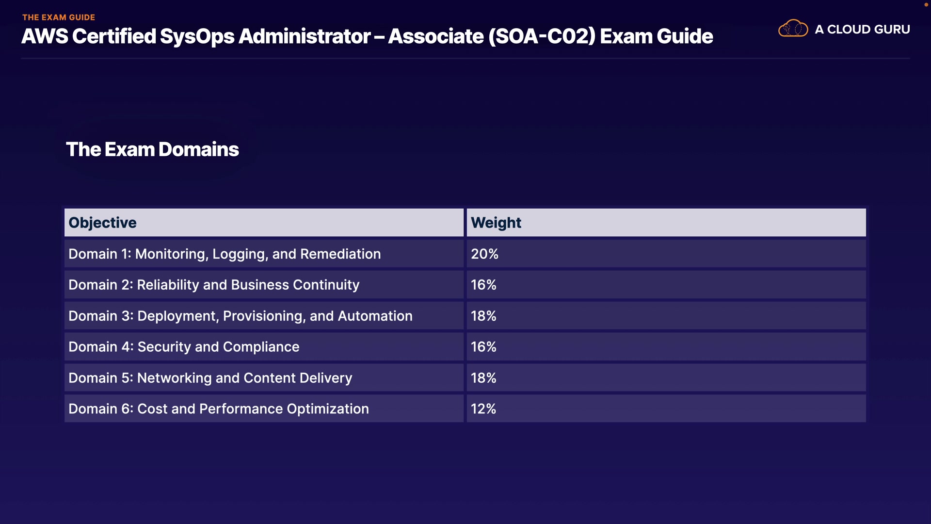Click the A CLOUD GURU brand text
Screen dimensions: 931x524
pyautogui.click(x=862, y=30)
